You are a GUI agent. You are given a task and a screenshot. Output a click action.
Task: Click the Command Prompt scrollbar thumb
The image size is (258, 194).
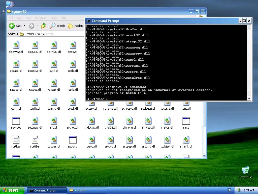click(x=249, y=93)
